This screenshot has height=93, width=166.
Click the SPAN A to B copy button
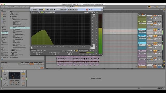click(x=47, y=10)
